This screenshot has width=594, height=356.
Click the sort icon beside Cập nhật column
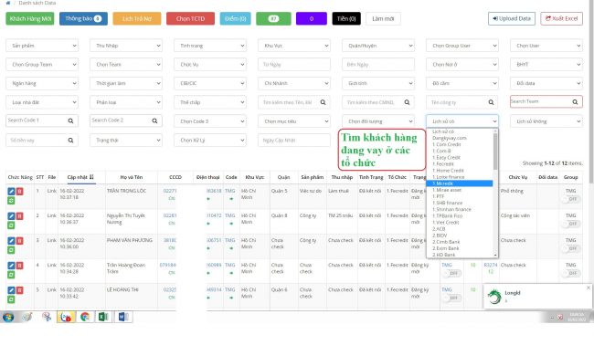(91, 177)
